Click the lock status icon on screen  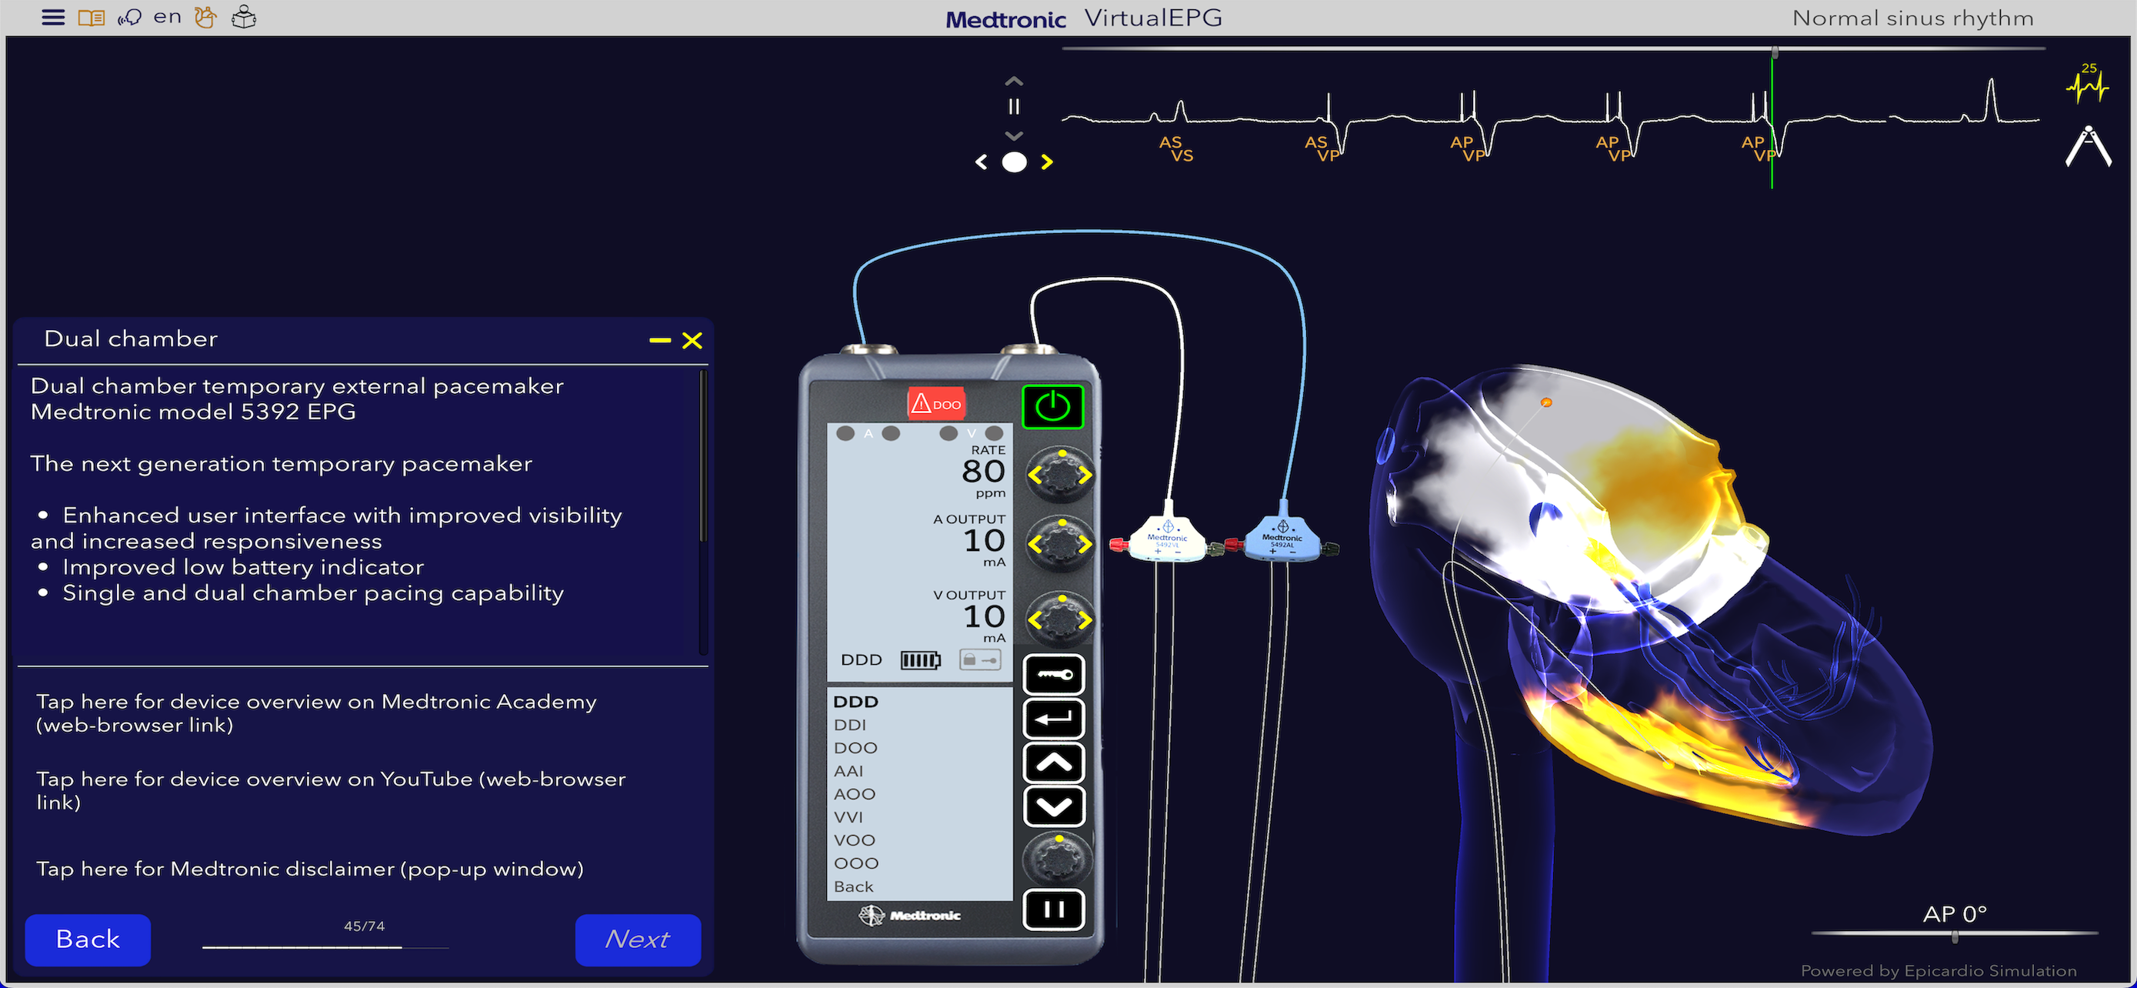pyautogui.click(x=980, y=660)
